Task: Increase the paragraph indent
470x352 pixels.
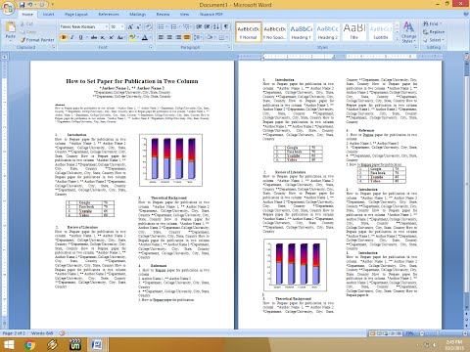Action: click(208, 26)
